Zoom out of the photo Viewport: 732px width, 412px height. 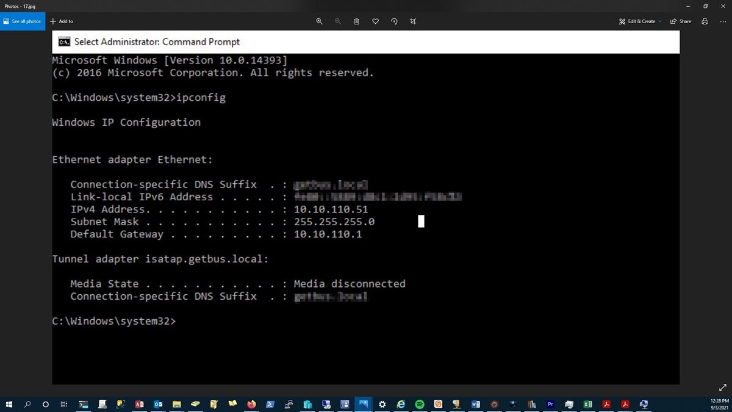tap(337, 21)
